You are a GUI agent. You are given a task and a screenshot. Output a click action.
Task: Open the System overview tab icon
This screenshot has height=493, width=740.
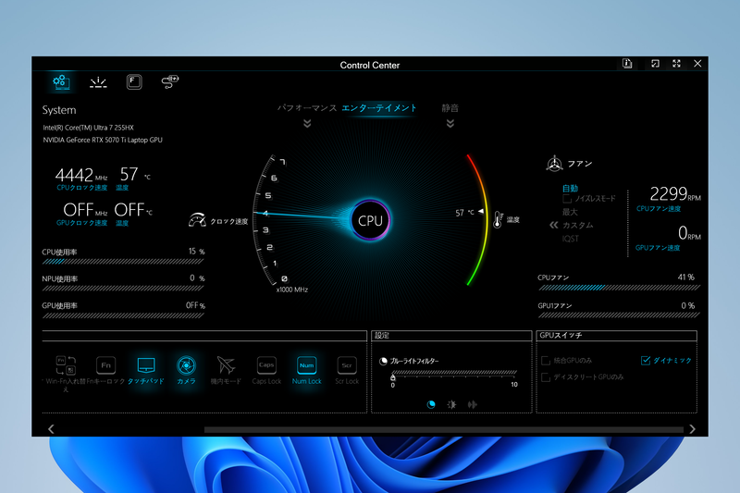[61, 82]
